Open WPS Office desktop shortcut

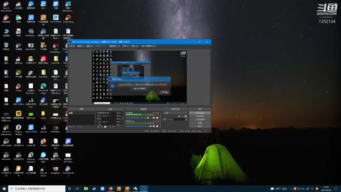click(x=18, y=101)
